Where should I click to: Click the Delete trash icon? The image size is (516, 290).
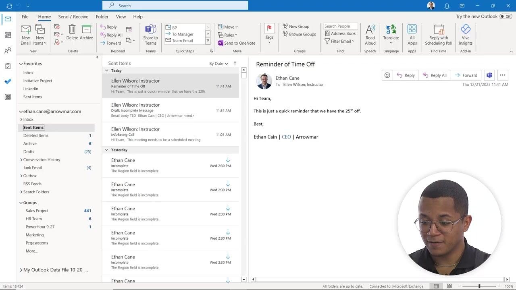72,33
